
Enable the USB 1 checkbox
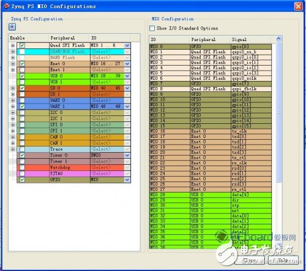point(22,82)
